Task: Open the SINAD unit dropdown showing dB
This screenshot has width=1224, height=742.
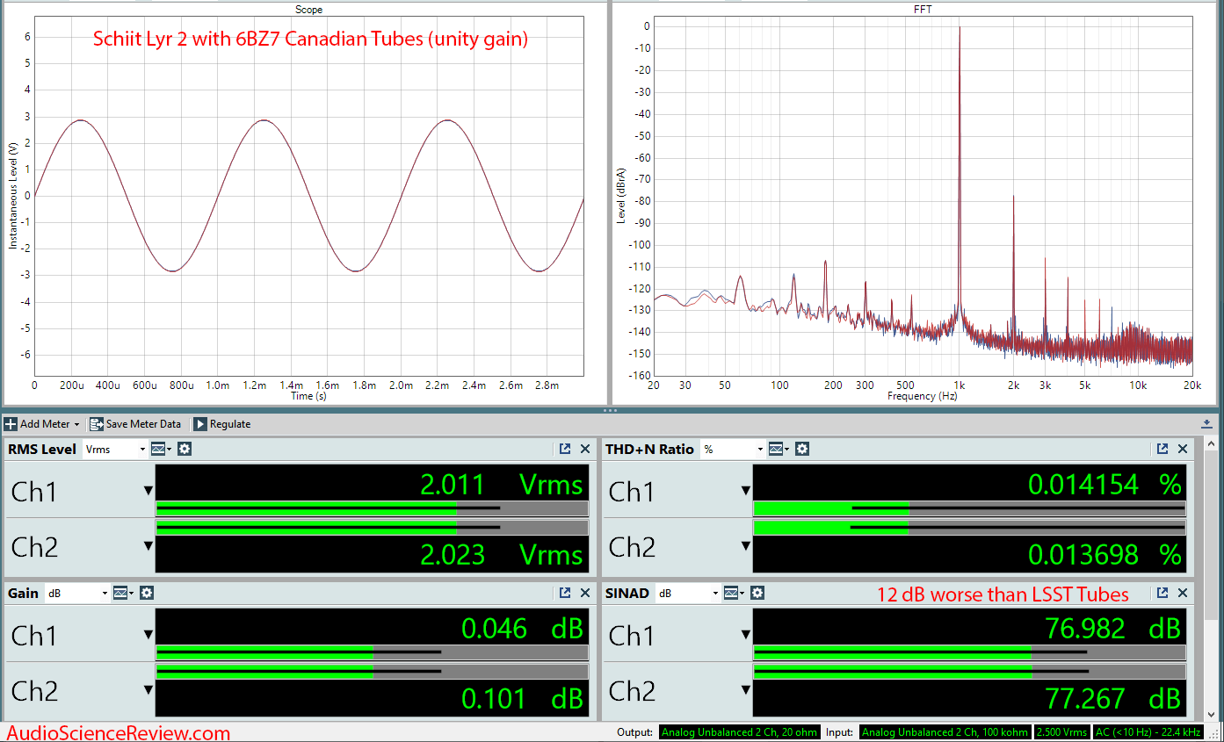Action: 688,593
